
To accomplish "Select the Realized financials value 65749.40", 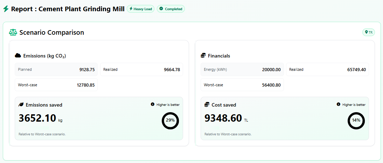I will coord(356,69).
